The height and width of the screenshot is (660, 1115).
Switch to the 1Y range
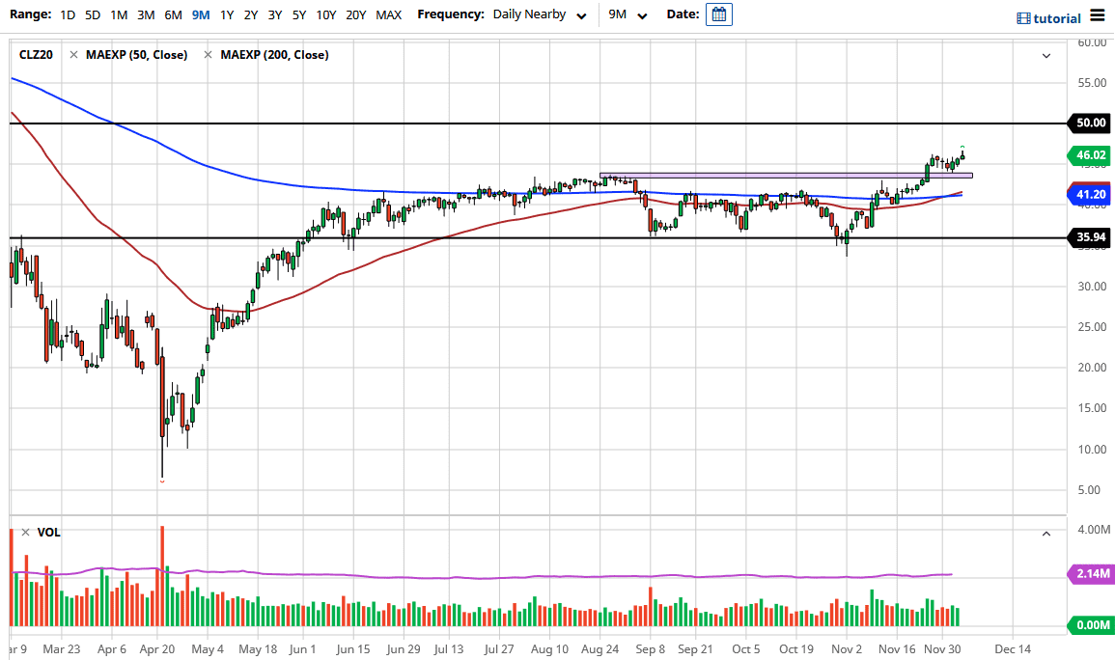(228, 14)
